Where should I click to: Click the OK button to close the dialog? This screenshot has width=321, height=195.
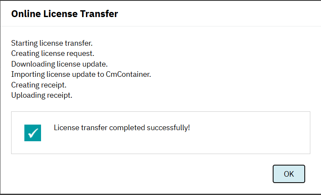click(x=289, y=174)
